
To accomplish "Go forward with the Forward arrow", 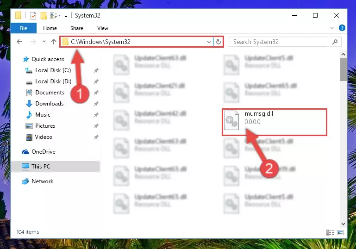I will 33,42.
